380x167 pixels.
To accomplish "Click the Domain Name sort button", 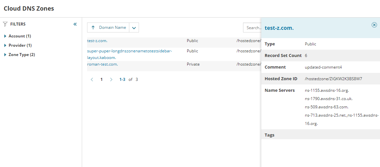I will click(x=112, y=28).
